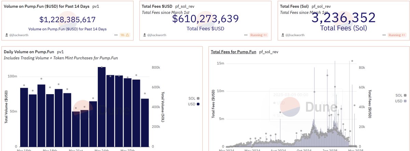The height and width of the screenshot is (151, 410).
Task: Click the 800k tick on Daily Volume SOL axis
Action: (x=156, y=68)
